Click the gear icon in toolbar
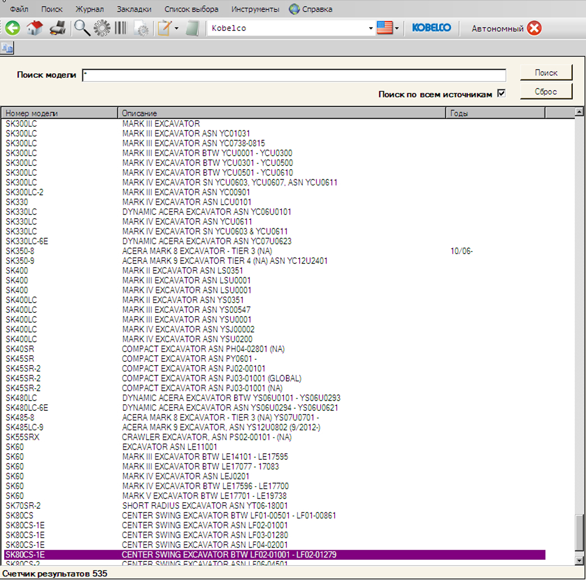Image resolution: width=586 pixels, height=580 pixels. pos(102,28)
